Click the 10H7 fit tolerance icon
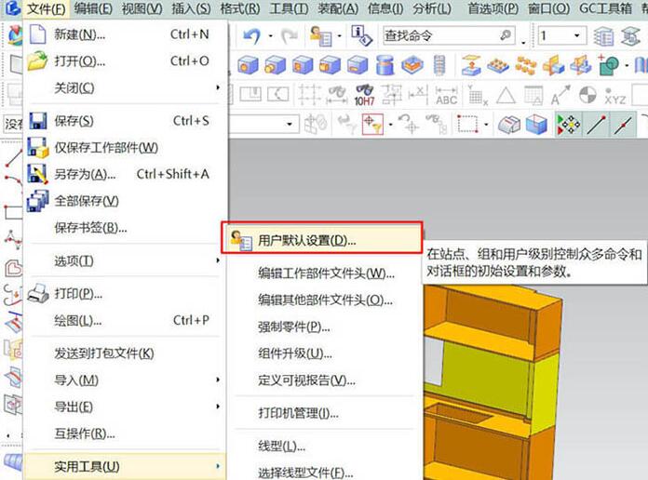This screenshot has height=480, width=648. pos(364,96)
